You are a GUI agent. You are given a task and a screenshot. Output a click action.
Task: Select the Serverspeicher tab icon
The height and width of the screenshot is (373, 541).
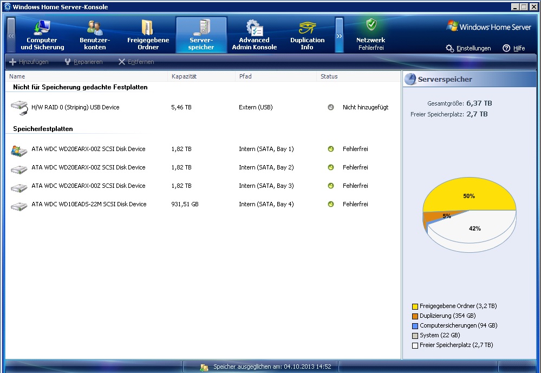coord(201,27)
